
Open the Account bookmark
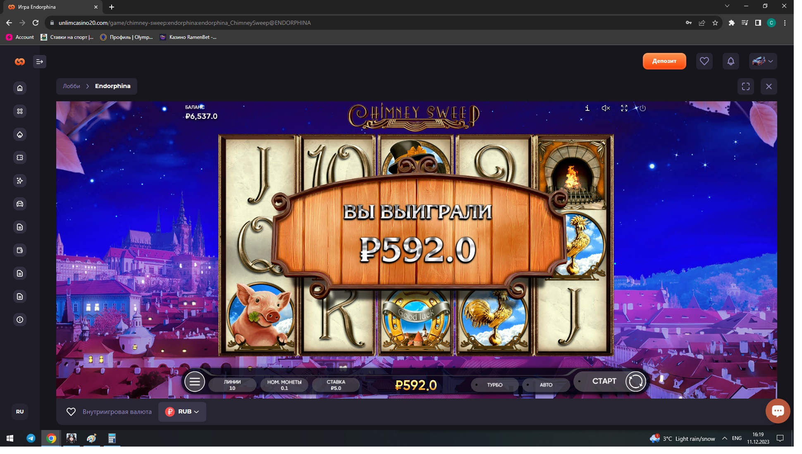pos(20,37)
